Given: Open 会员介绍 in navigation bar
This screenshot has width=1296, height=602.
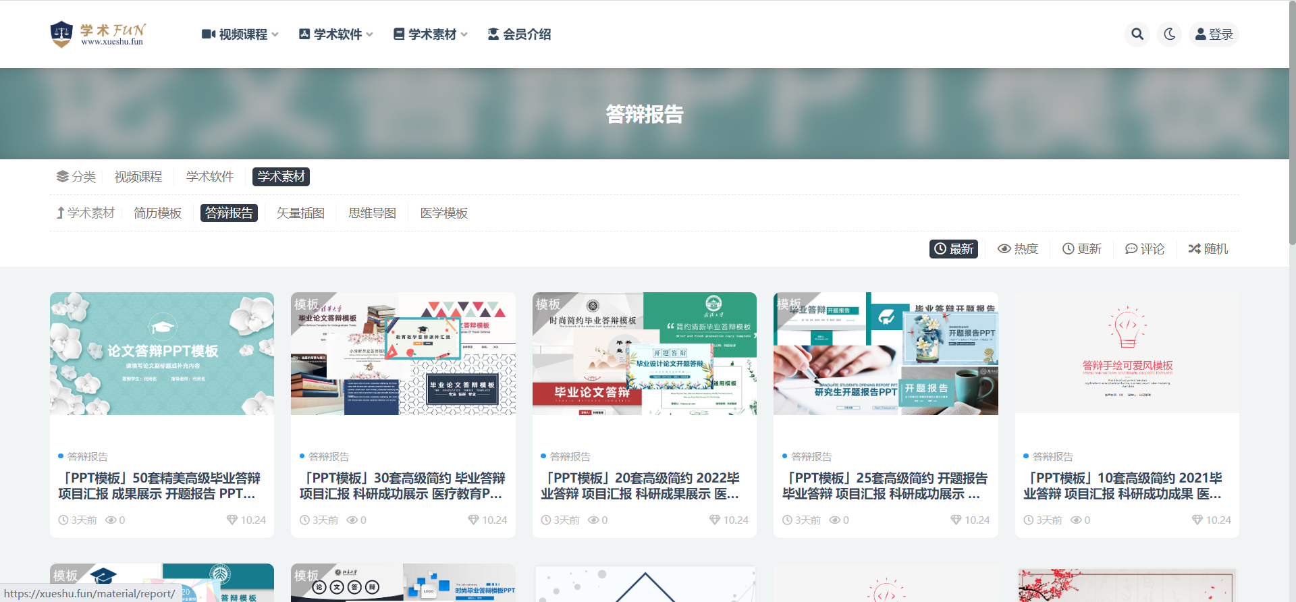Looking at the screenshot, I should pyautogui.click(x=519, y=34).
